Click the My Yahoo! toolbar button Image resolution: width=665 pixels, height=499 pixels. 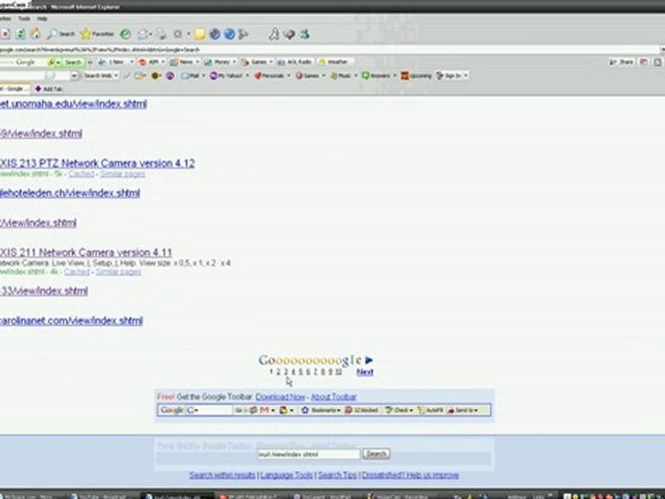coord(227,76)
